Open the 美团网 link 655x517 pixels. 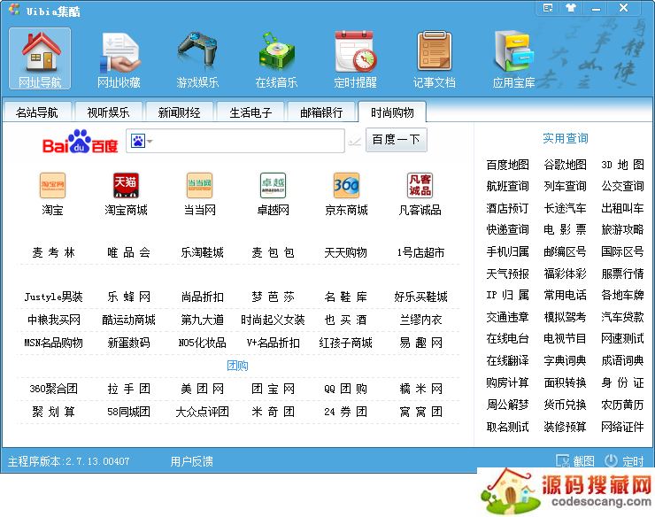click(202, 389)
